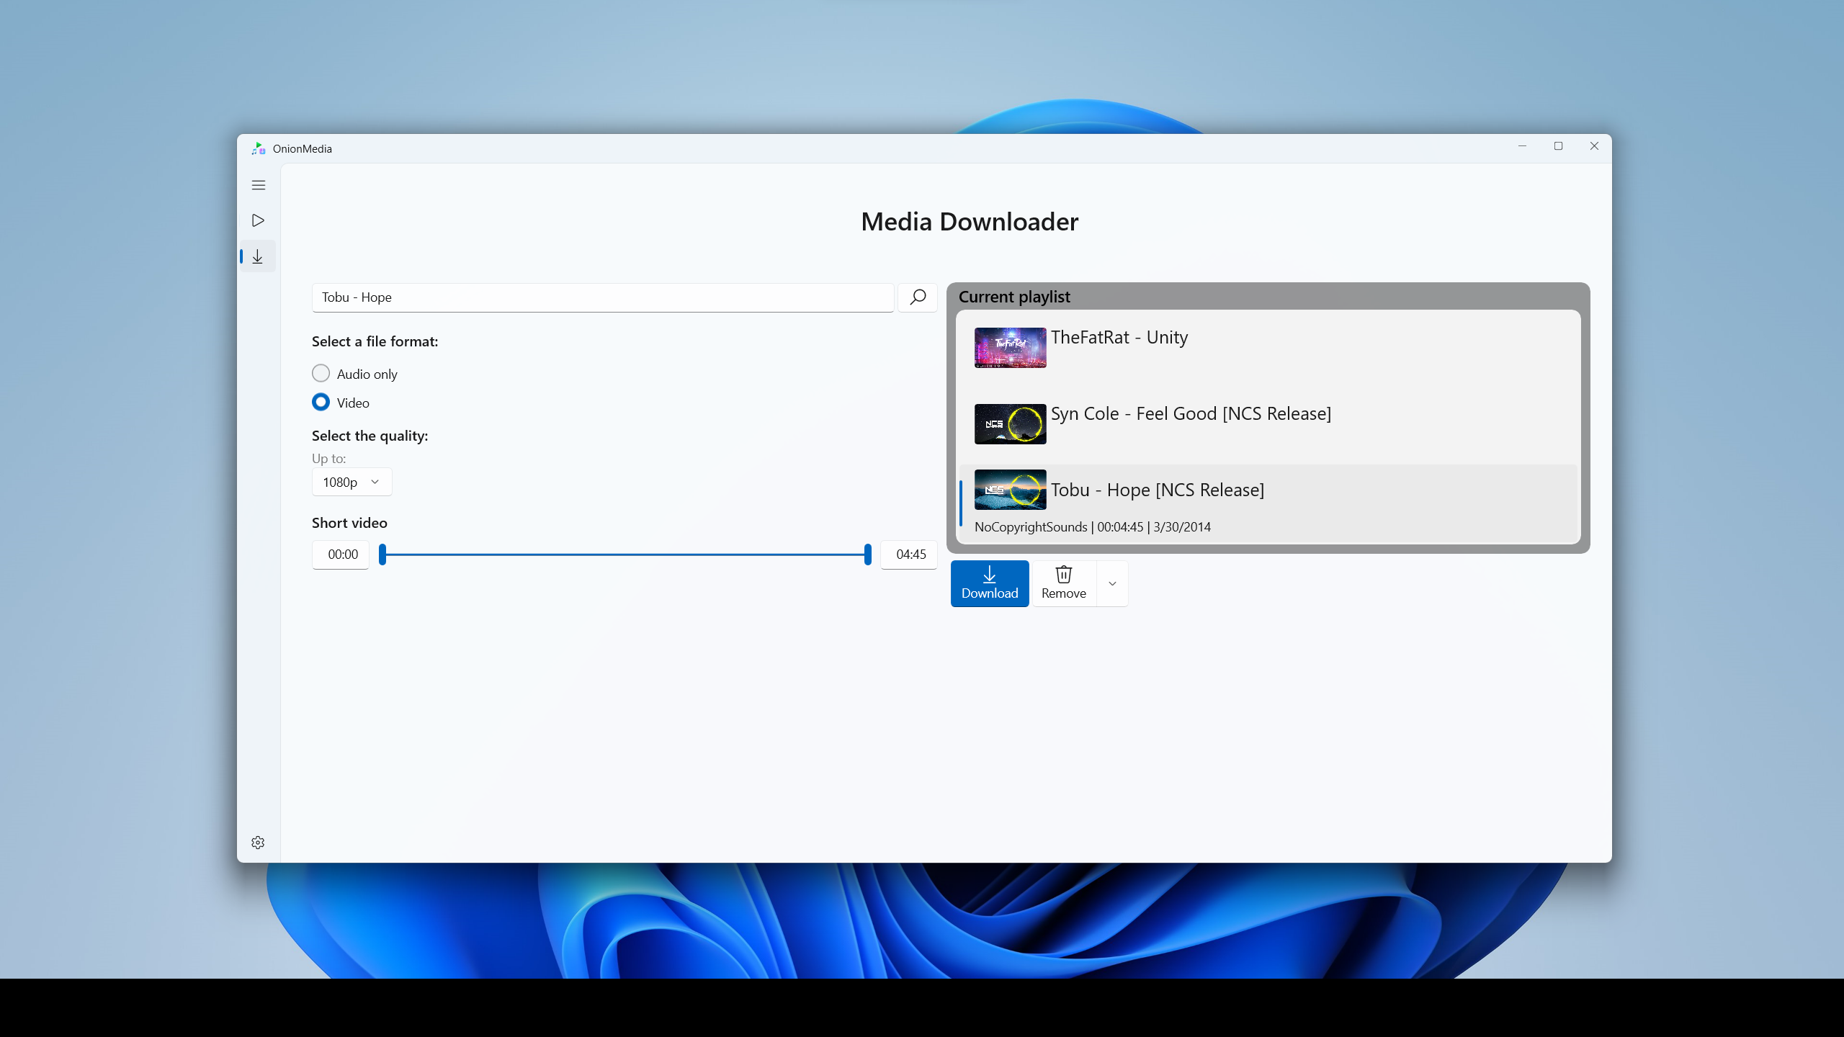
Task: Click the middle of the short video slider track
Action: [x=625, y=555]
